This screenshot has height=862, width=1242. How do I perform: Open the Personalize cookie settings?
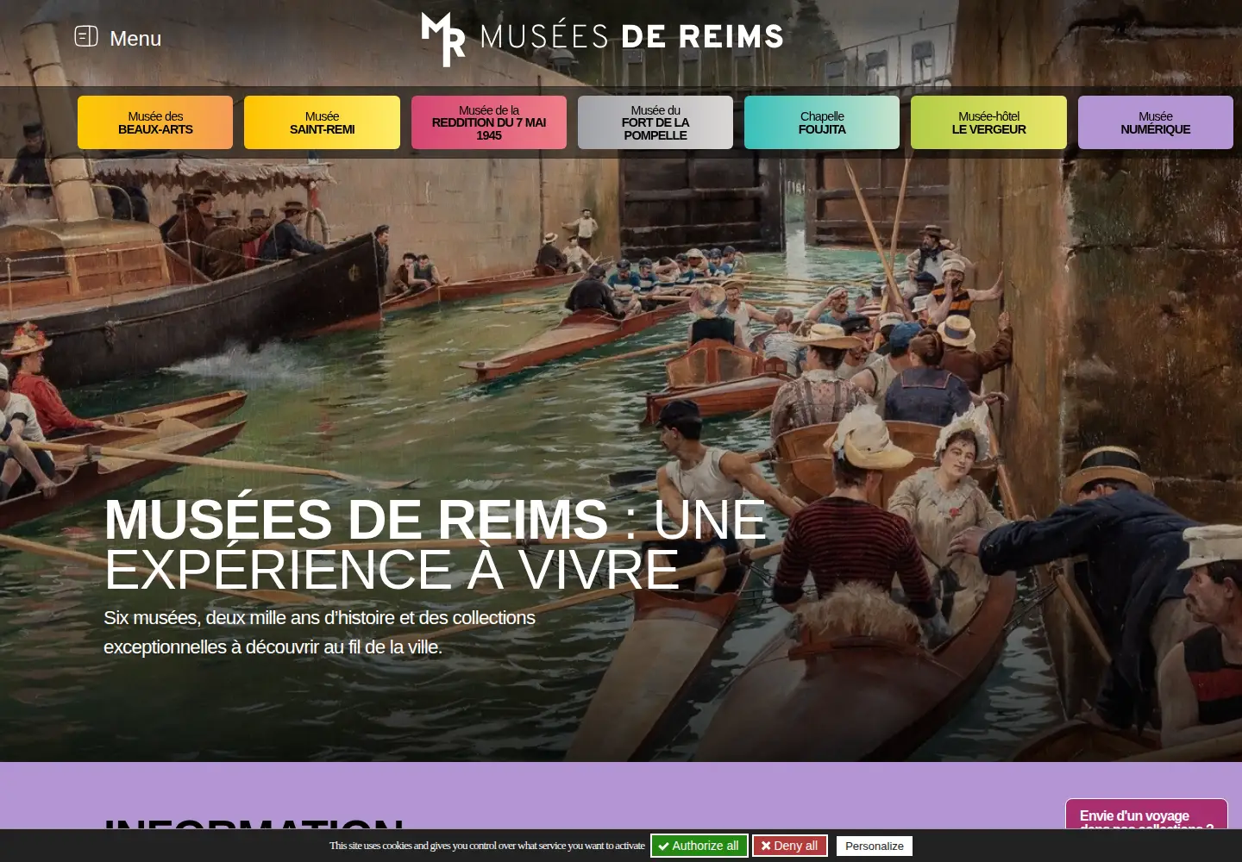pyautogui.click(x=875, y=846)
